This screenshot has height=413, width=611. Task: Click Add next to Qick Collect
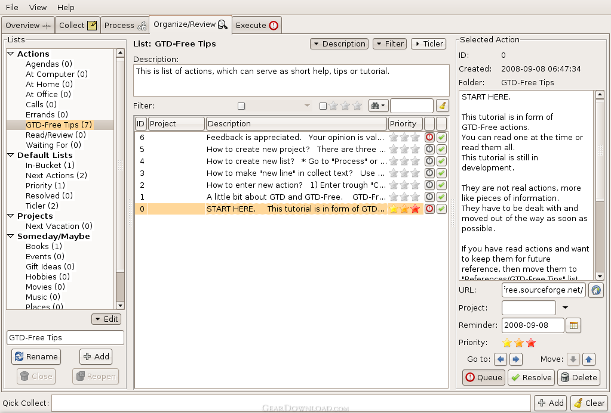tap(551, 403)
